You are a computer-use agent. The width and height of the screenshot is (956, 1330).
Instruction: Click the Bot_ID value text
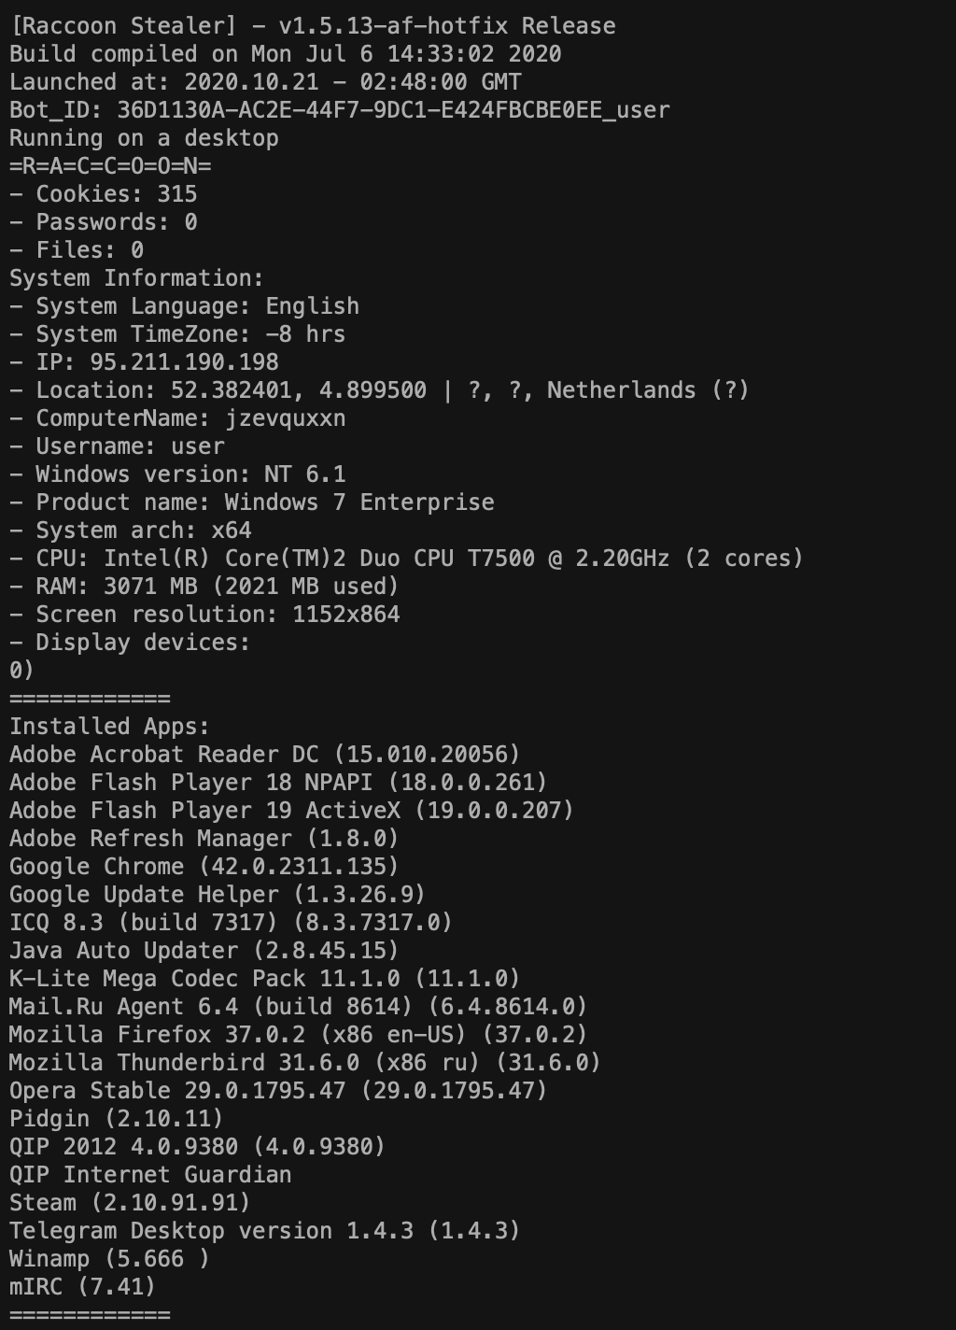tap(392, 110)
